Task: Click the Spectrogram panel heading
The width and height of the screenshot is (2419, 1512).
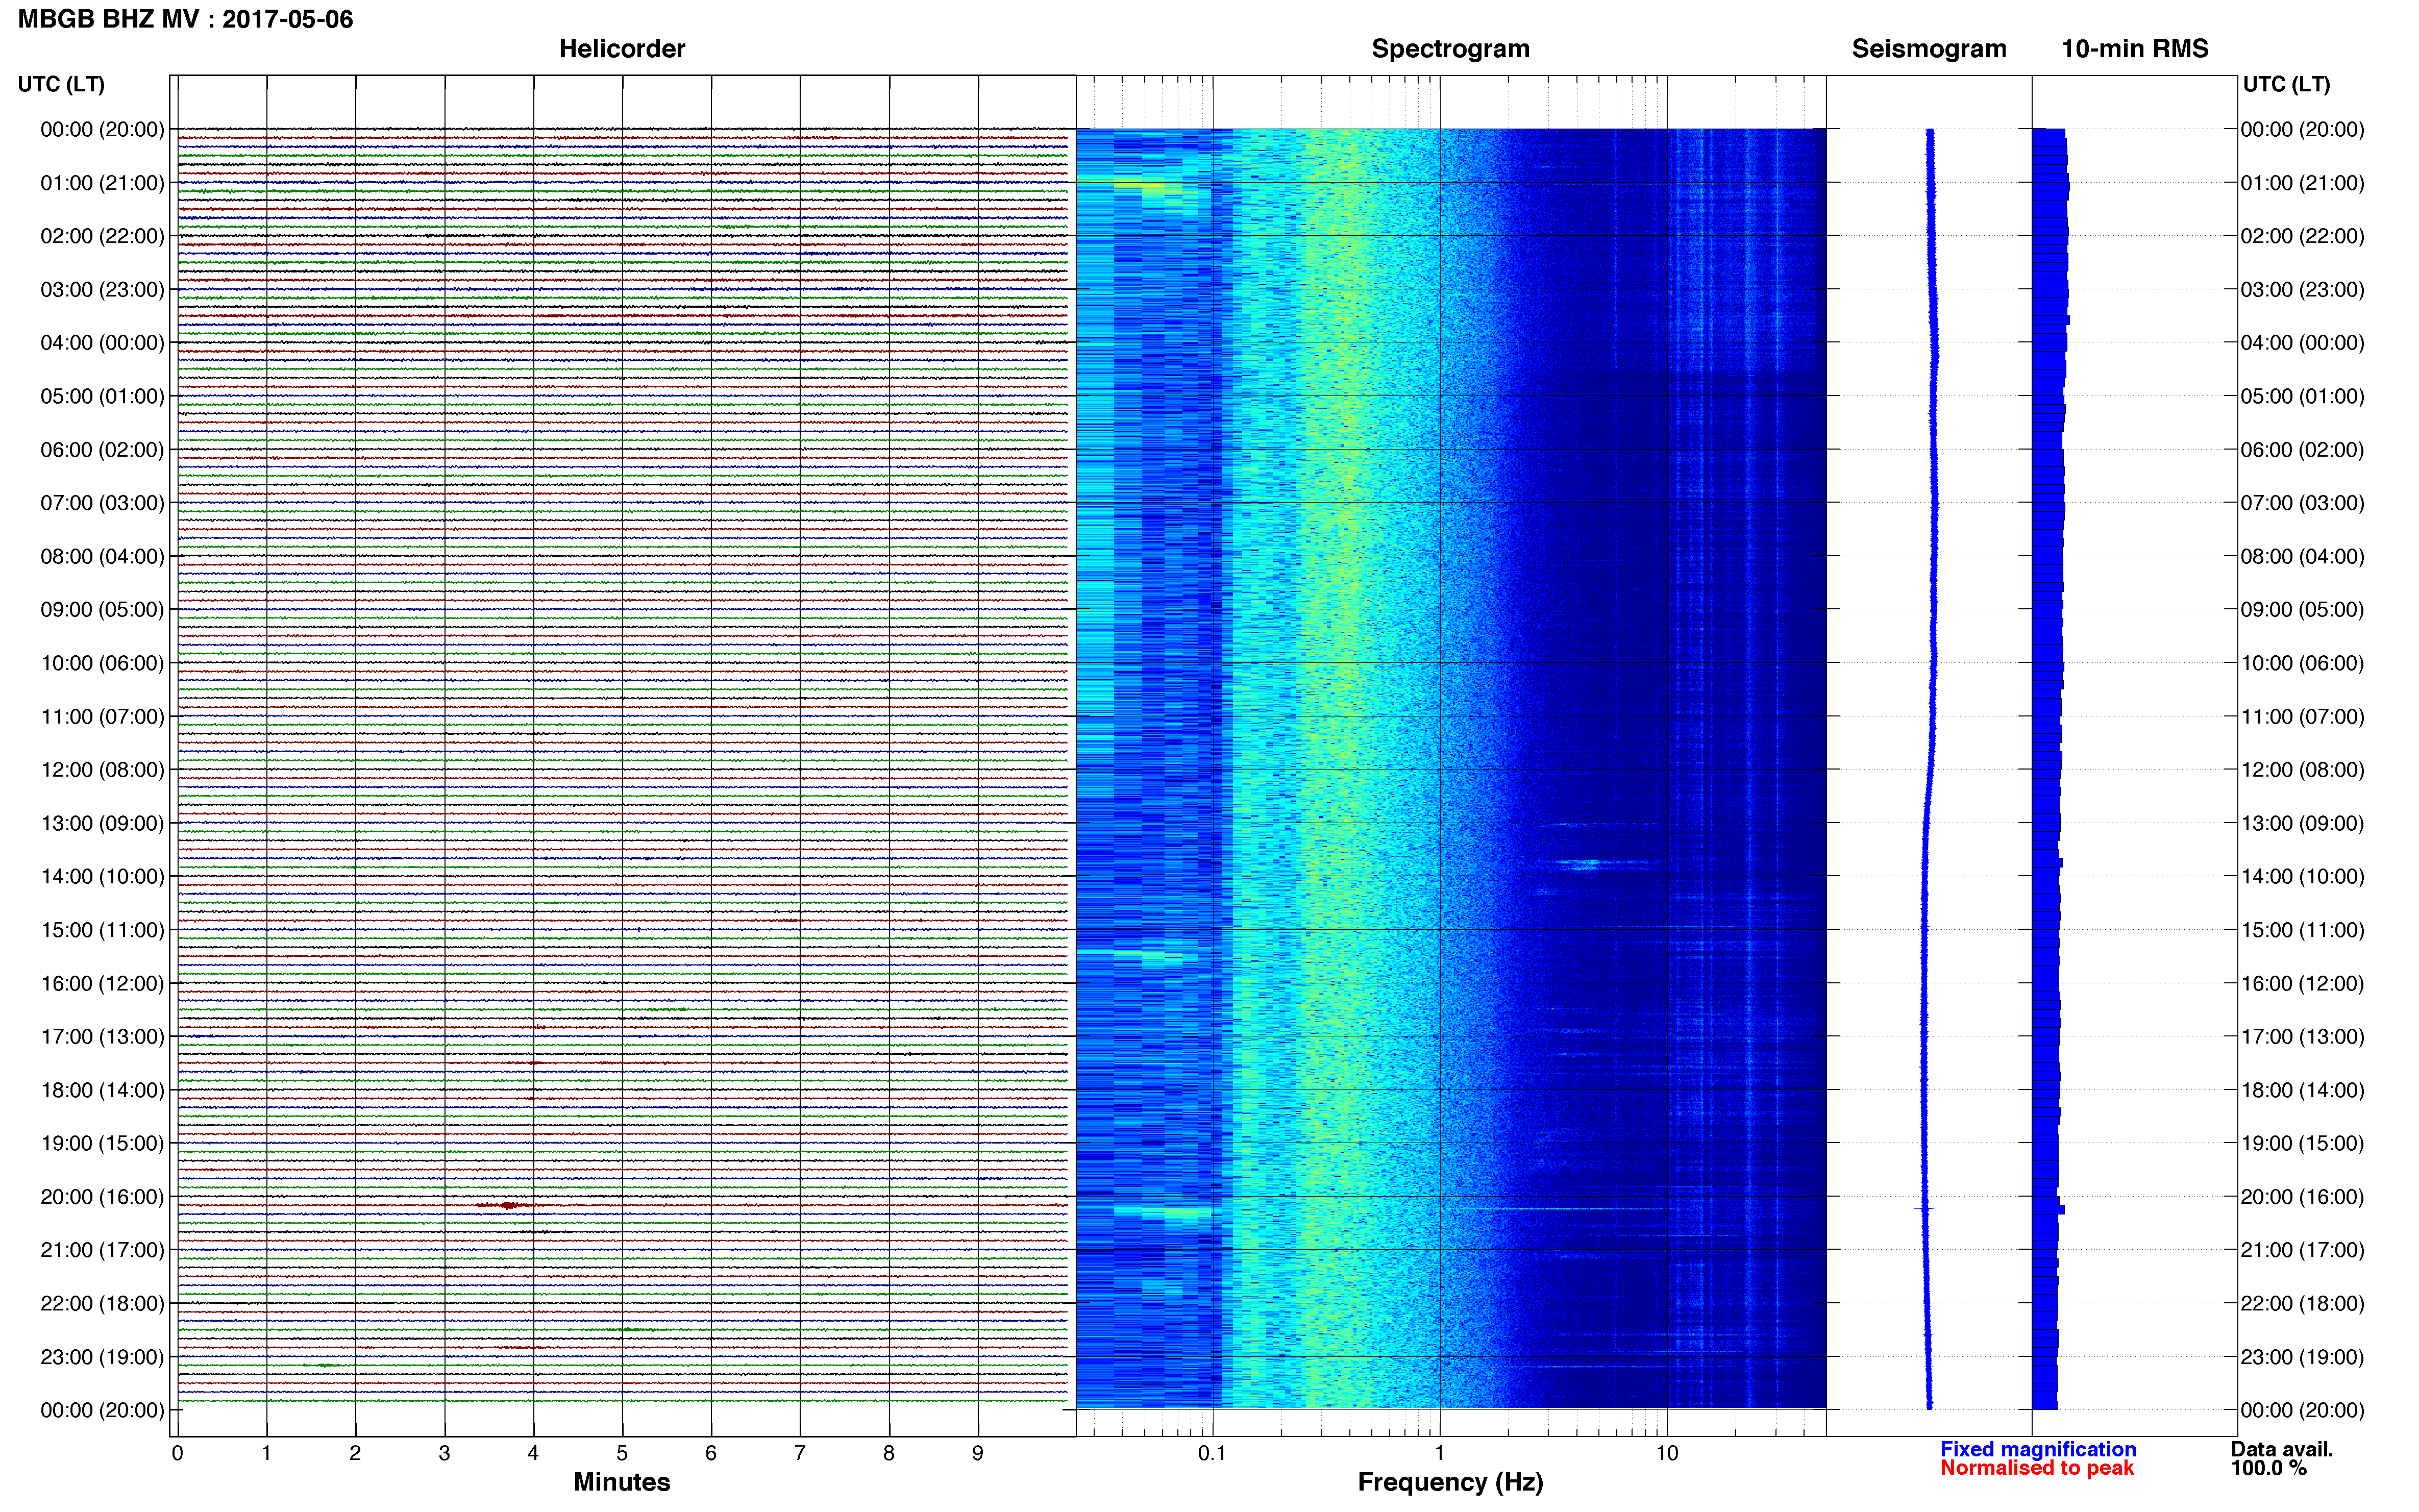Action: 1450,48
